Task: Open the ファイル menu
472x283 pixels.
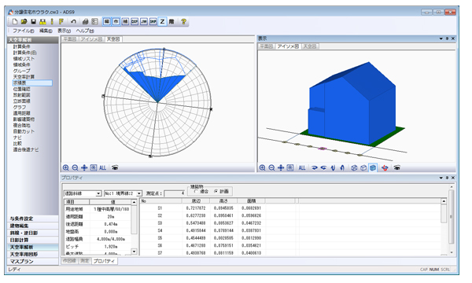Action: point(23,31)
